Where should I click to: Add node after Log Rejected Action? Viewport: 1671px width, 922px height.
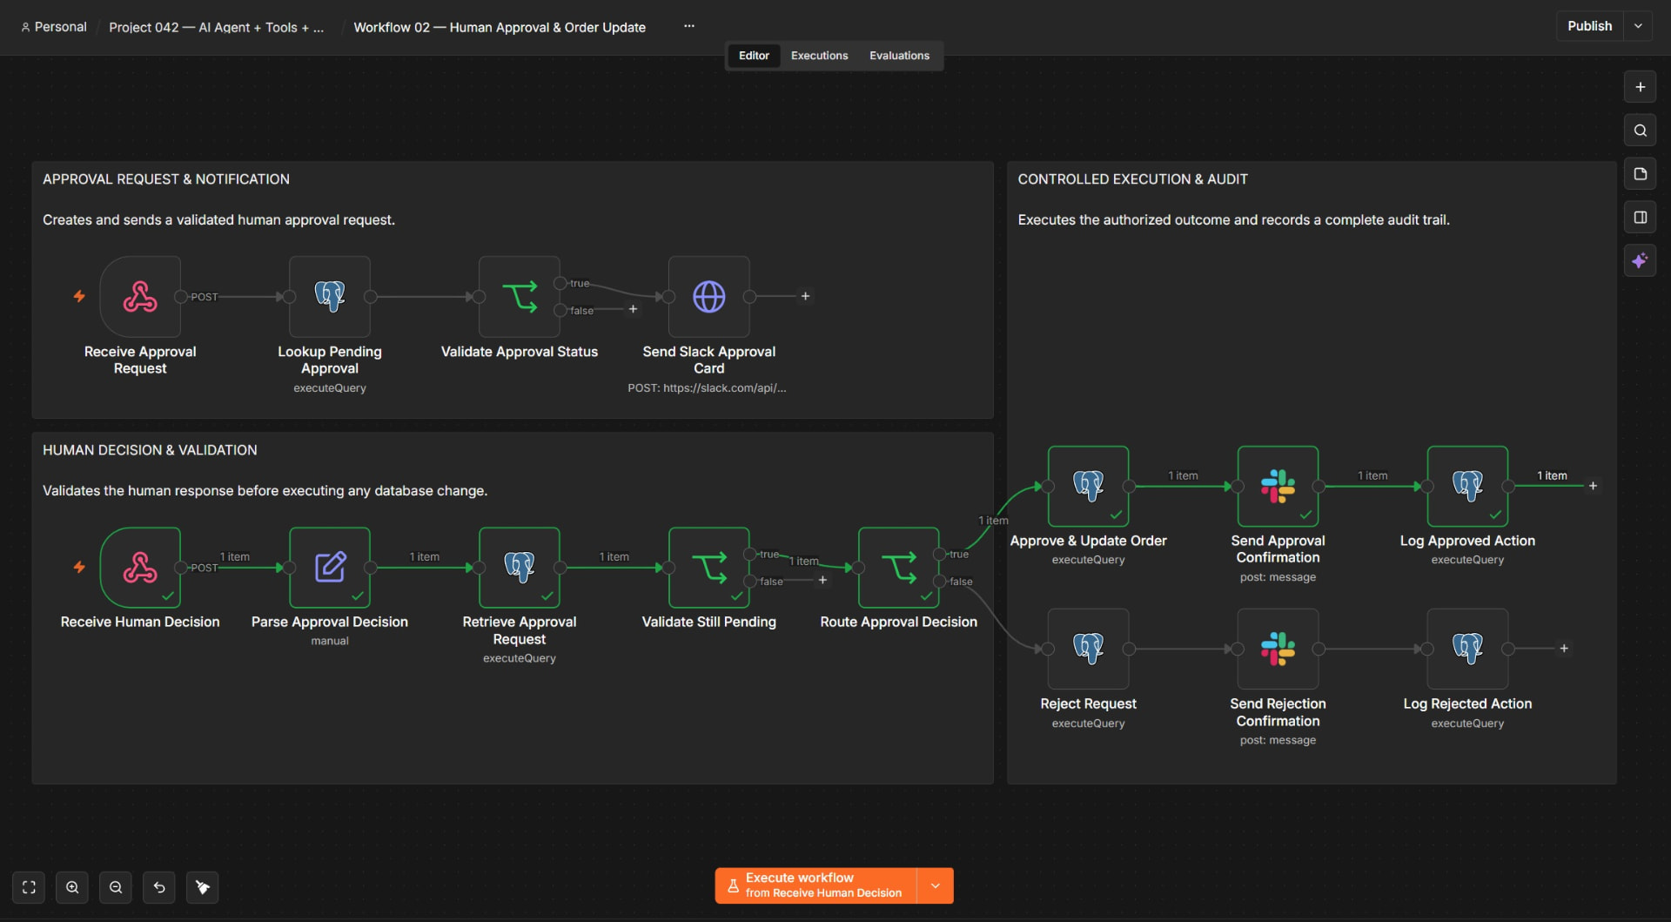click(x=1564, y=649)
